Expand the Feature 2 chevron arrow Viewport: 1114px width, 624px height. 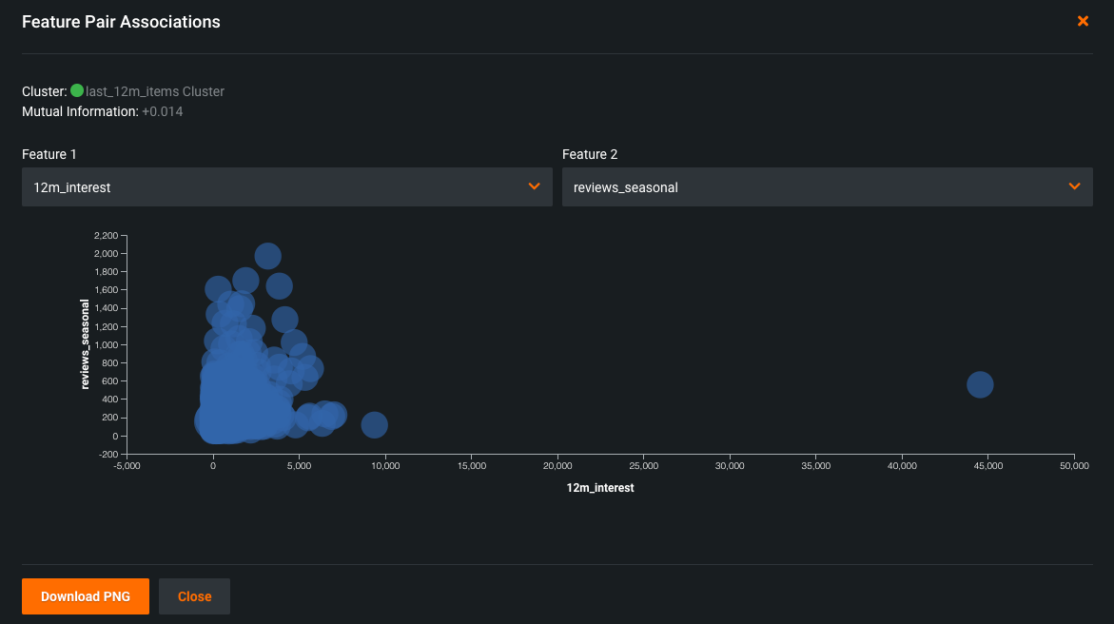1074,186
